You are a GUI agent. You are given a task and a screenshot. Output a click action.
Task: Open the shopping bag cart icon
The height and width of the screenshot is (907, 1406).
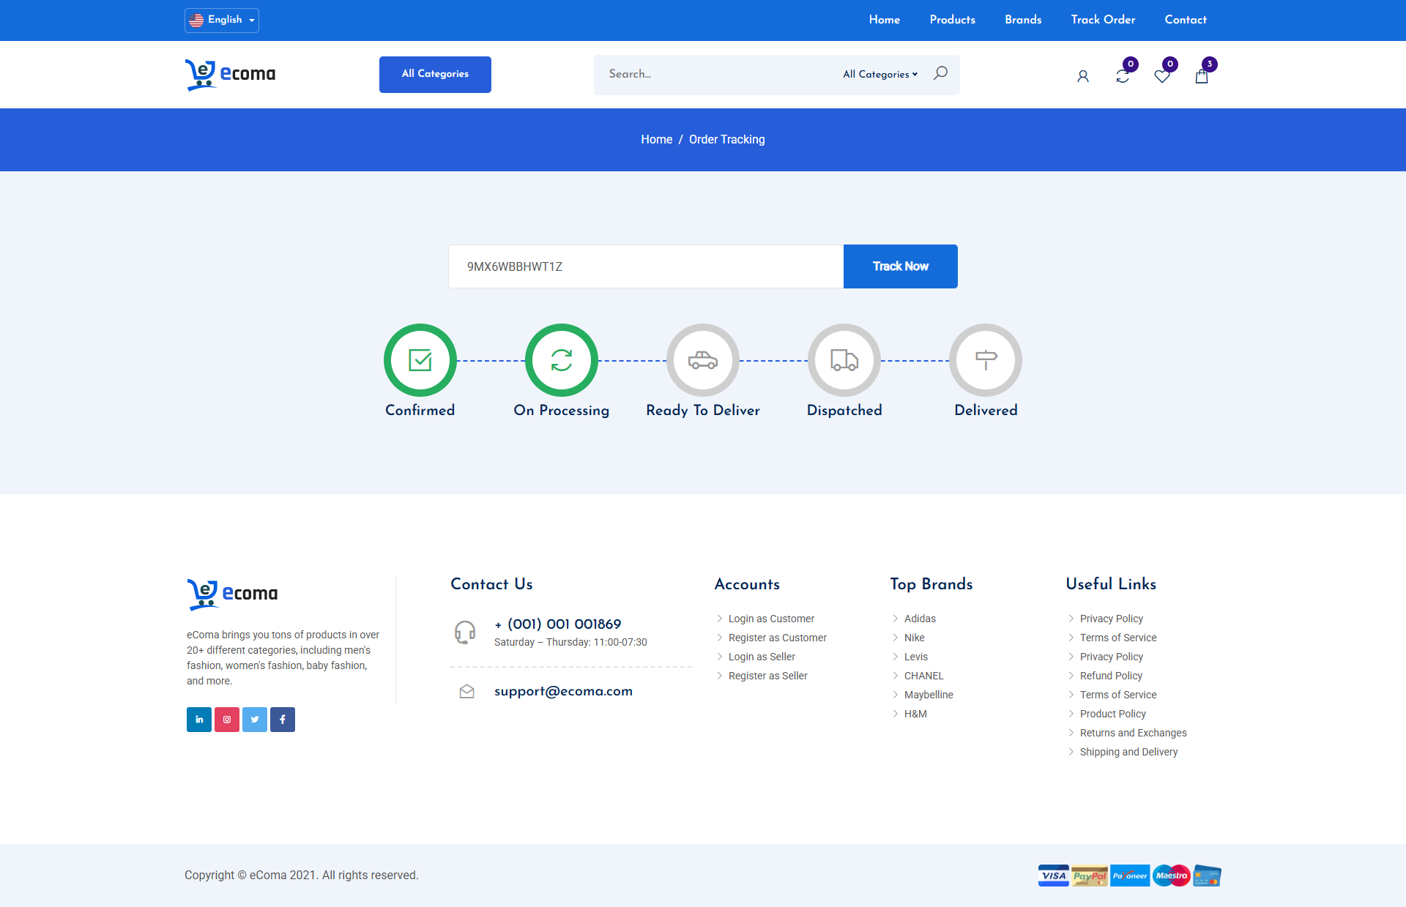1202,76
